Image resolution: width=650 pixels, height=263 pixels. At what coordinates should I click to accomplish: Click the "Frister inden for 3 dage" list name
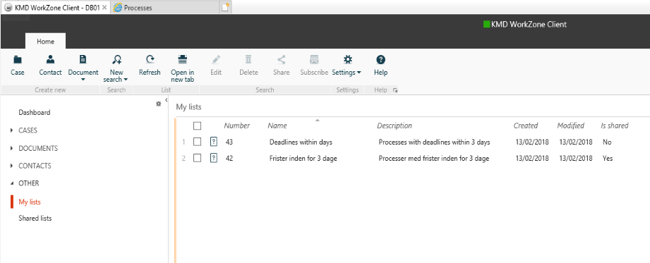click(x=303, y=158)
